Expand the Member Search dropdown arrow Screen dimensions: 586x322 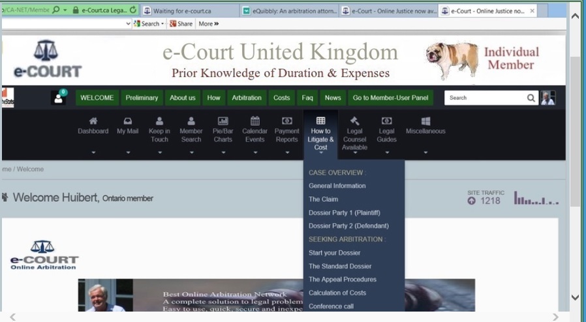coord(191,153)
